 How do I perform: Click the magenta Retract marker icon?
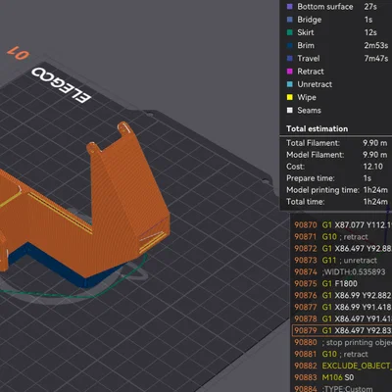tap(290, 72)
